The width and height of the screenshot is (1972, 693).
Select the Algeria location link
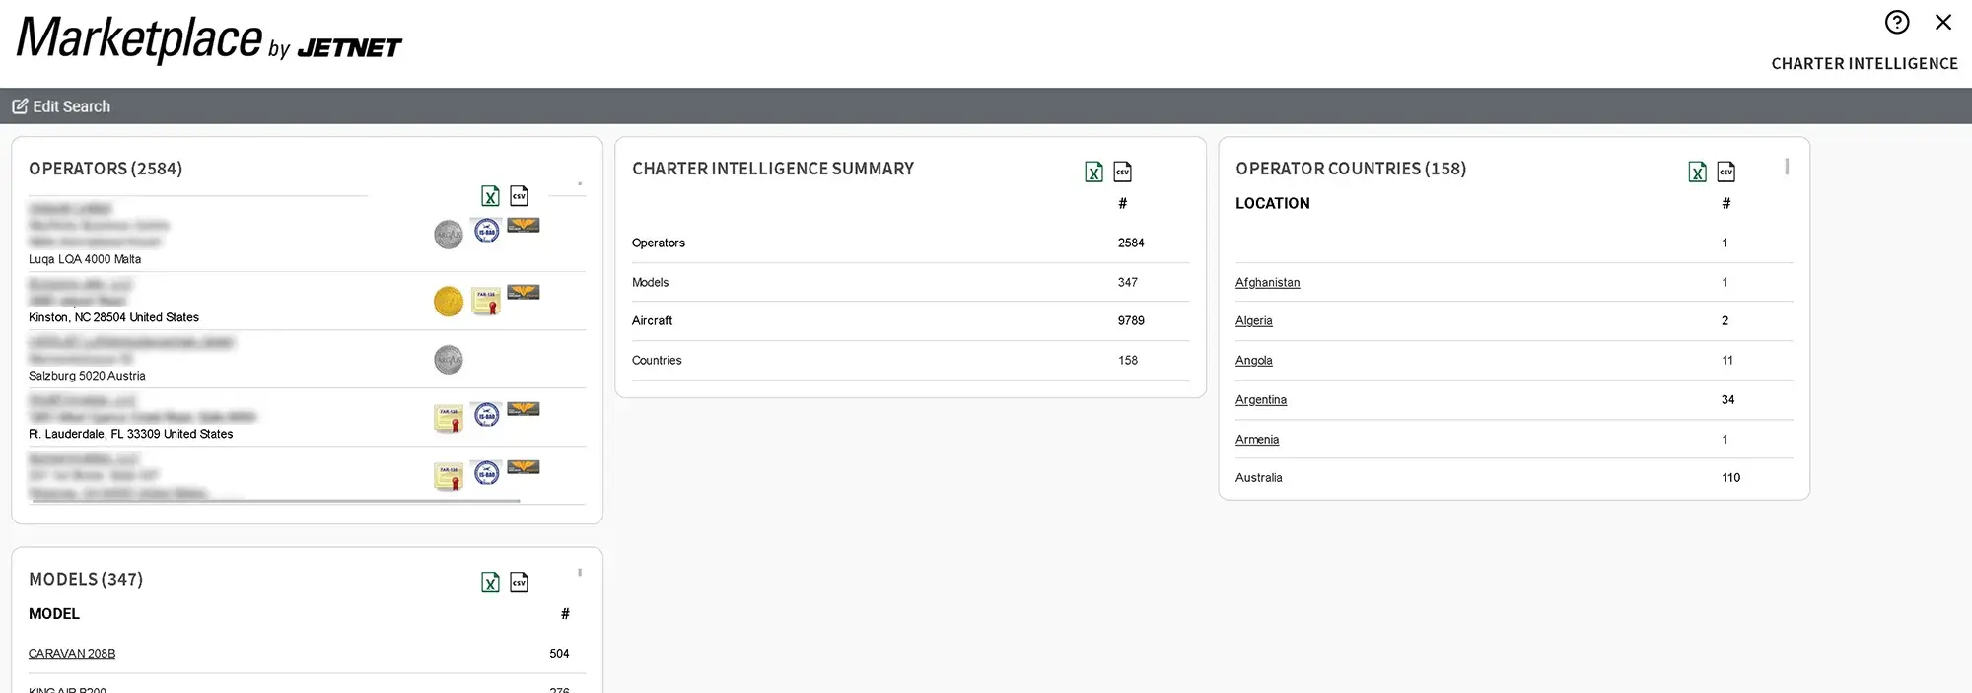(1253, 321)
